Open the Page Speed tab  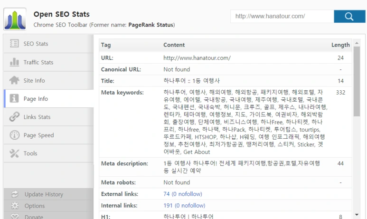[49, 135]
